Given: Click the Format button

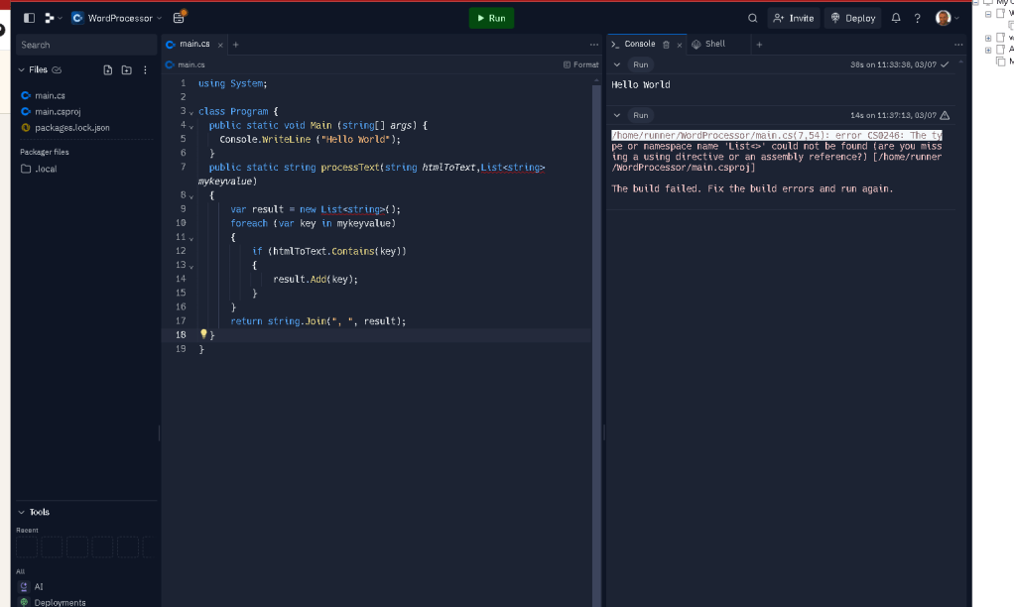Looking at the screenshot, I should click(x=580, y=64).
